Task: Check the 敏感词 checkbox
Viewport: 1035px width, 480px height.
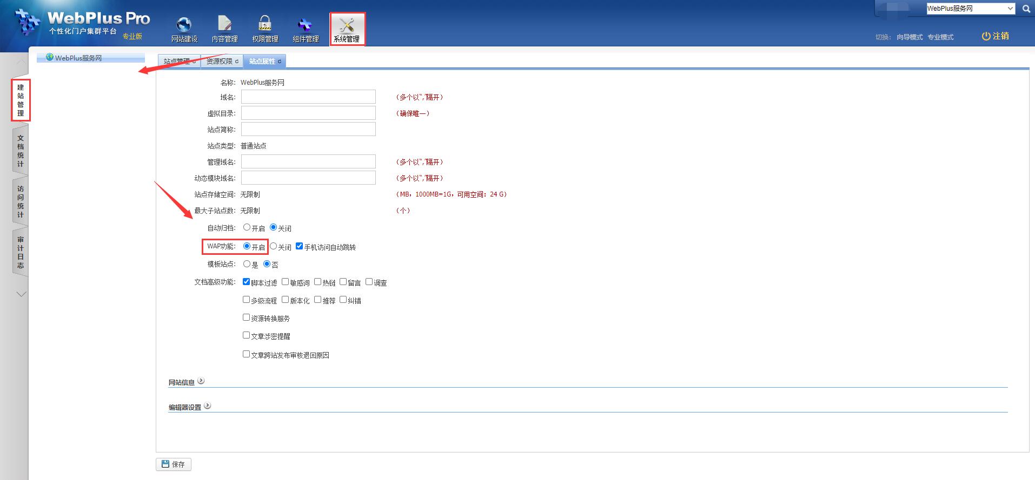Action: (285, 282)
